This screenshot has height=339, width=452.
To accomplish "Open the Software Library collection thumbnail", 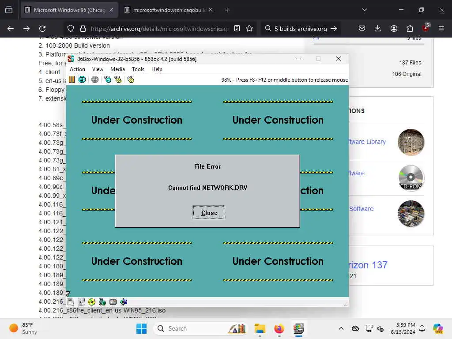I will click(x=411, y=142).
